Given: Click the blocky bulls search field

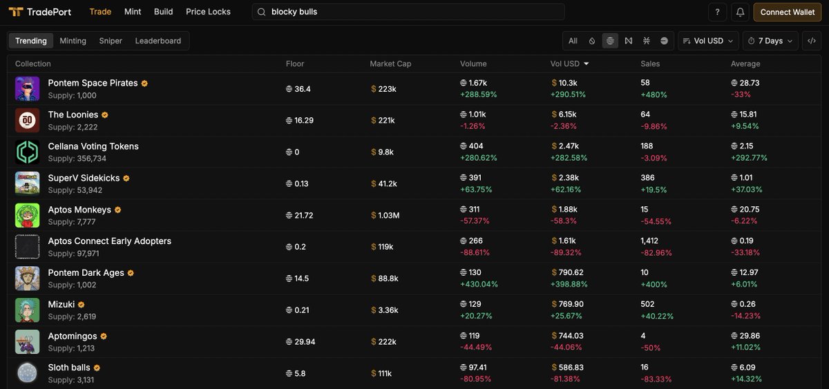Looking at the screenshot, I should (x=408, y=12).
